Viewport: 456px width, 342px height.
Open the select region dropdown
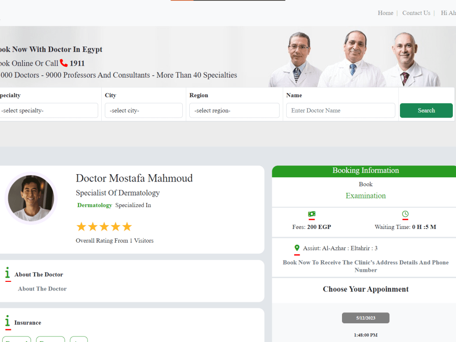pos(234,110)
